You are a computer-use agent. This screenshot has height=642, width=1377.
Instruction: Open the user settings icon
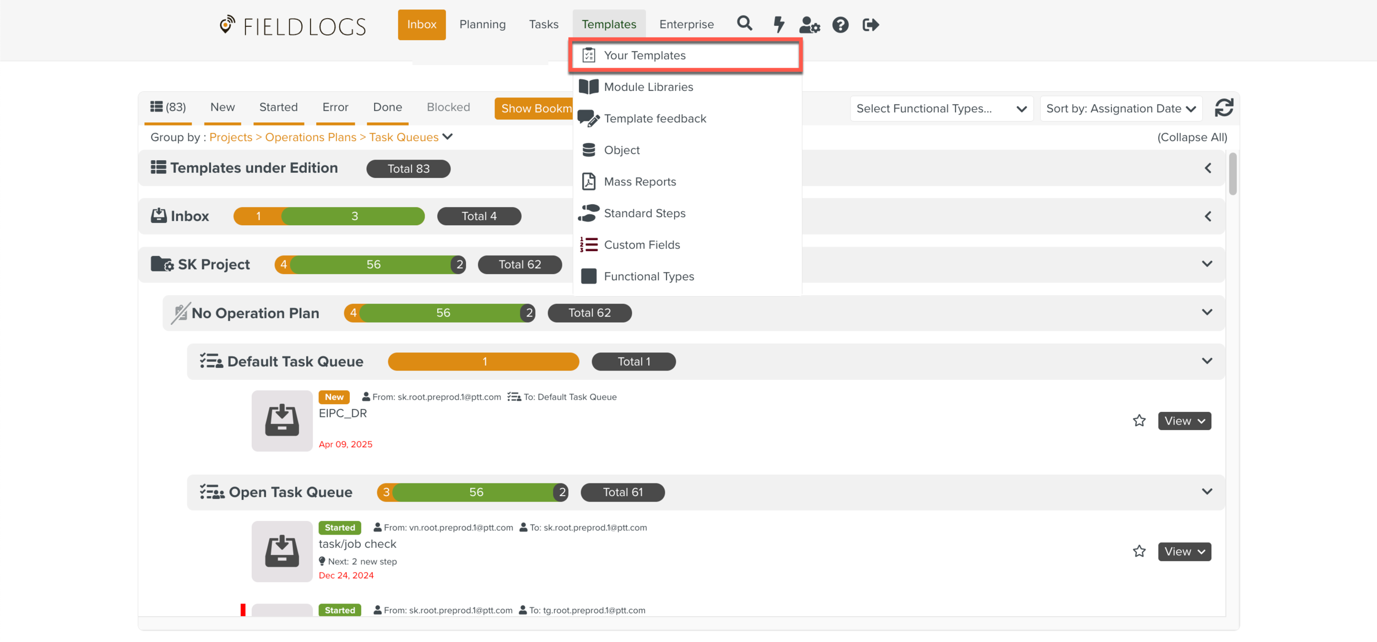point(809,25)
